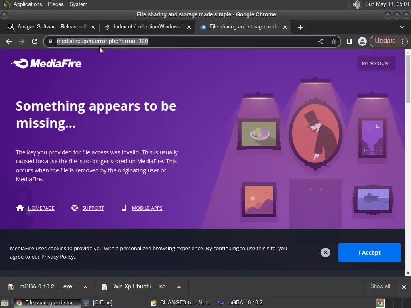Click the Update button in Chrome toolbar

[385, 41]
